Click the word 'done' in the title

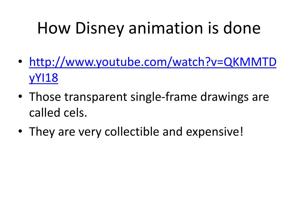pos(242,28)
